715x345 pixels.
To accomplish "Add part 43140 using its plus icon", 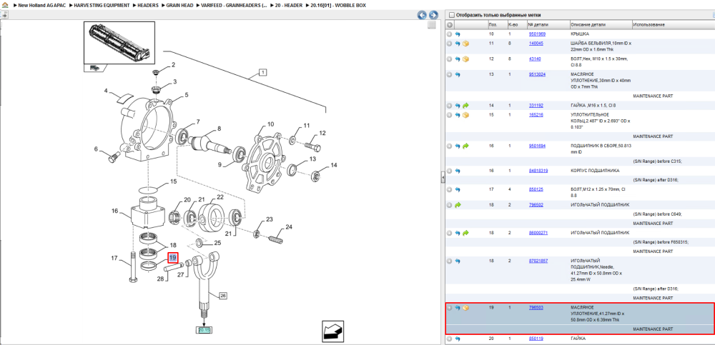I will (x=450, y=59).
